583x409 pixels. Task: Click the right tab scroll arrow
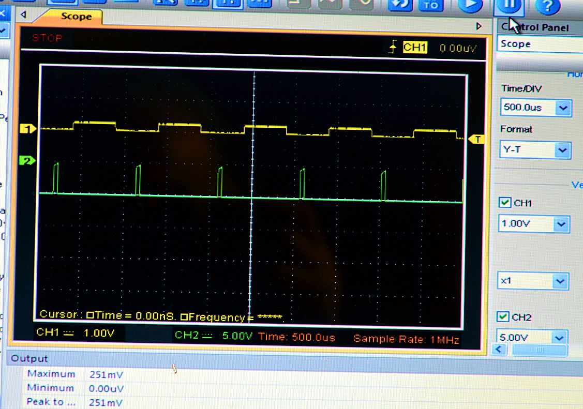[x=479, y=26]
